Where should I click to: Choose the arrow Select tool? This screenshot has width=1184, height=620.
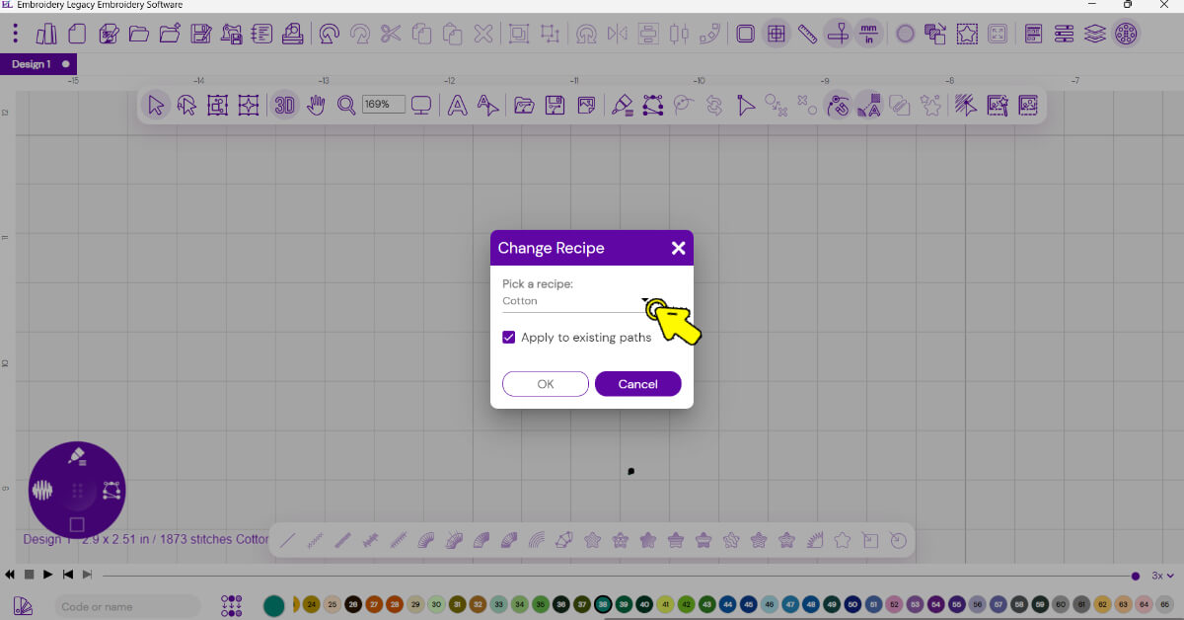pyautogui.click(x=156, y=105)
